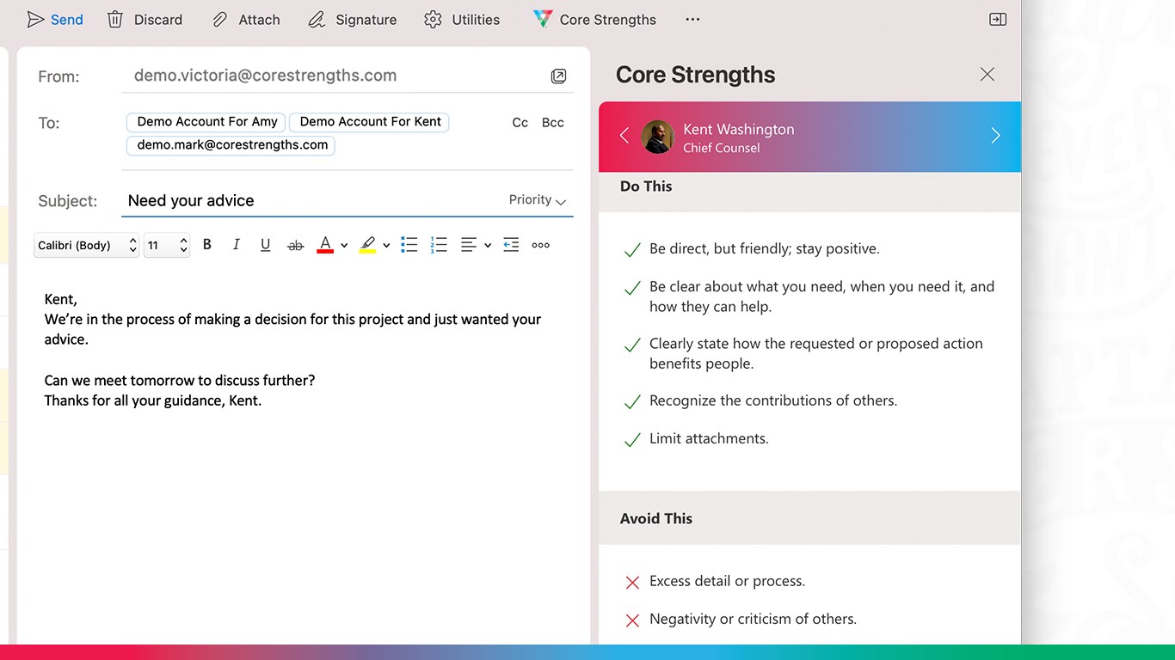
Task: Click 'Thanks for all your guidance, Kent.'
Action: (153, 400)
